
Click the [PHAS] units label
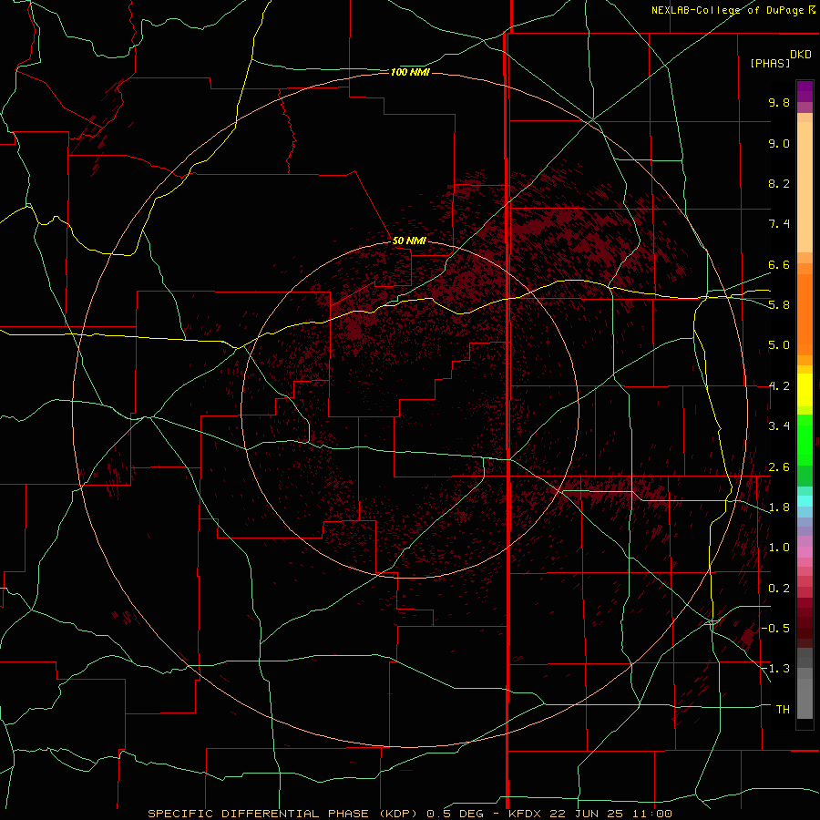point(770,64)
